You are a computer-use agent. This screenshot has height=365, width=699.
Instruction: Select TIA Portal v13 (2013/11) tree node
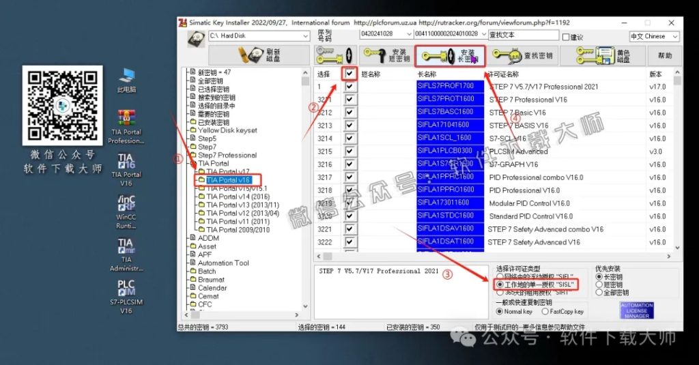(242, 205)
